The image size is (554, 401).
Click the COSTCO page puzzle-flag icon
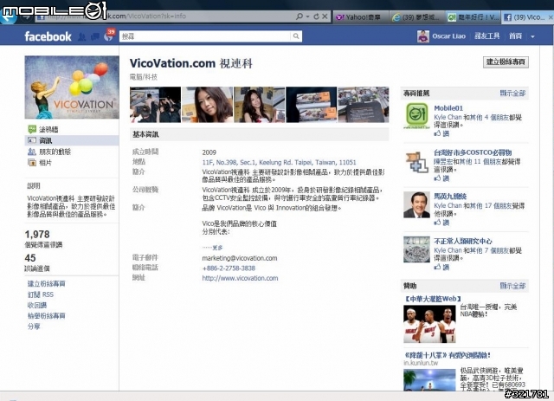416,162
